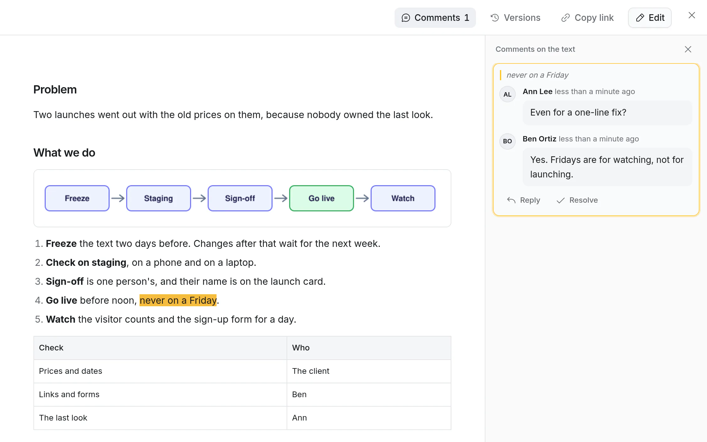707x442 pixels.
Task: Click Ben's reply about Fridays for watching
Action: coord(607,167)
